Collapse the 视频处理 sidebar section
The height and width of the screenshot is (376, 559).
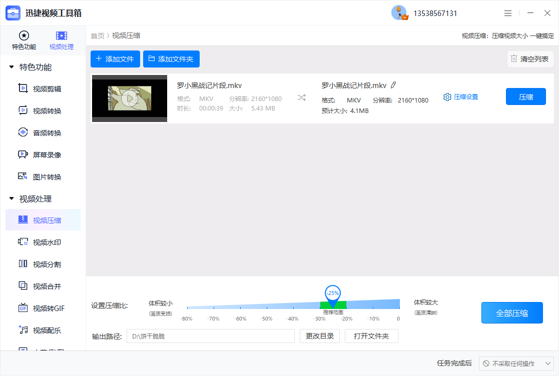tap(12, 198)
